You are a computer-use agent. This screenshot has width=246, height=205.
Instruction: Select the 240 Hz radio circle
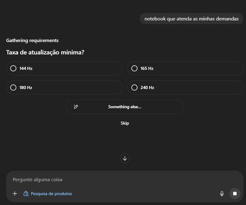[x=134, y=88]
